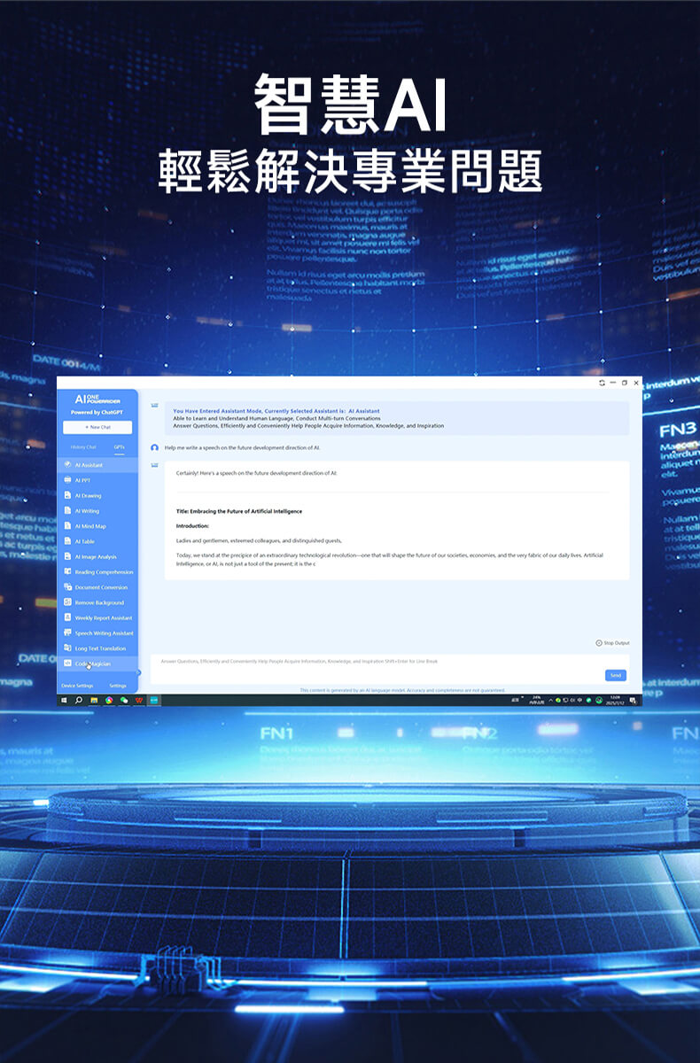Open the AI Image Analysis icon
700x1063 pixels.
tap(67, 556)
